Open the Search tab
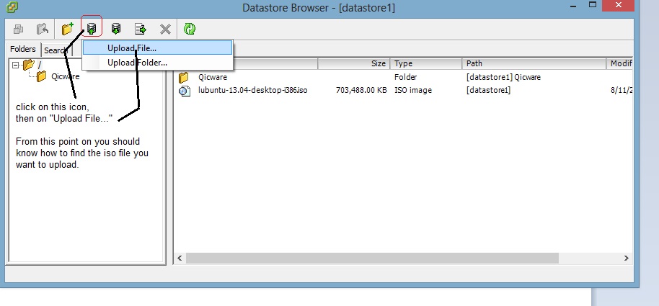 coord(55,50)
